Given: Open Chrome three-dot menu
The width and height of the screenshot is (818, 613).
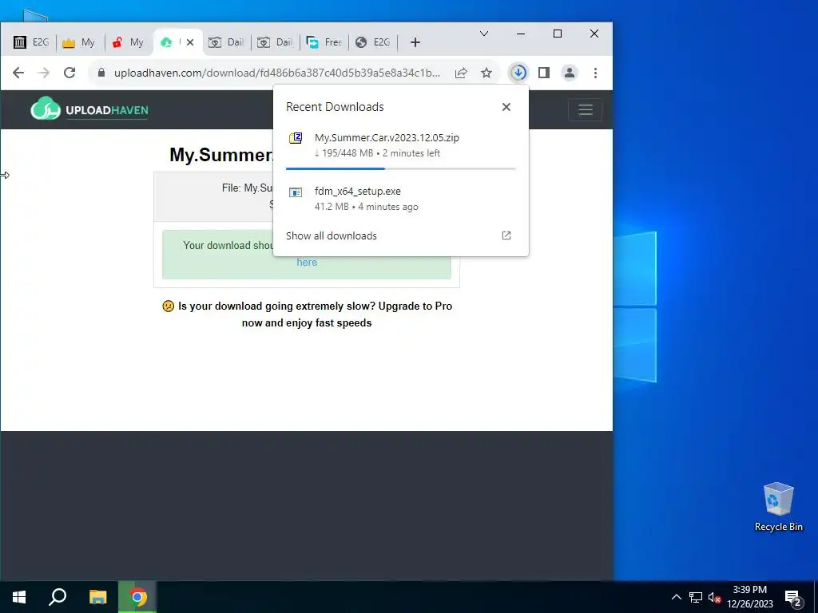Looking at the screenshot, I should [x=595, y=73].
